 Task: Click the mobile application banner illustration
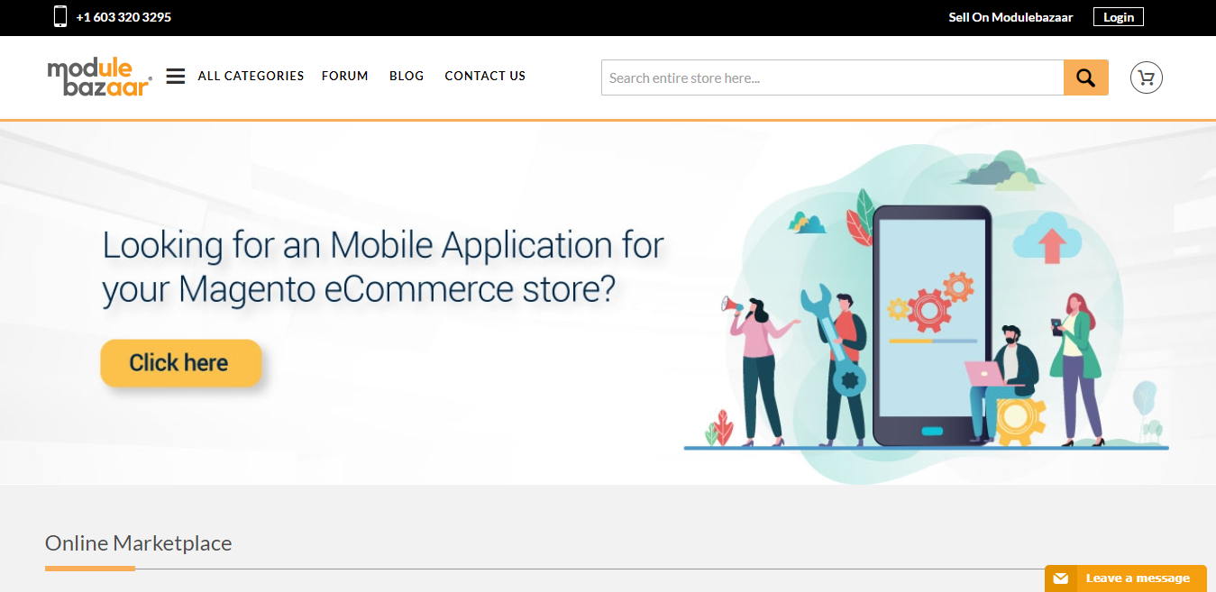pyautogui.click(x=926, y=315)
